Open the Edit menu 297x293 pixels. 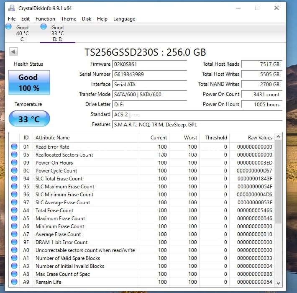click(26, 19)
